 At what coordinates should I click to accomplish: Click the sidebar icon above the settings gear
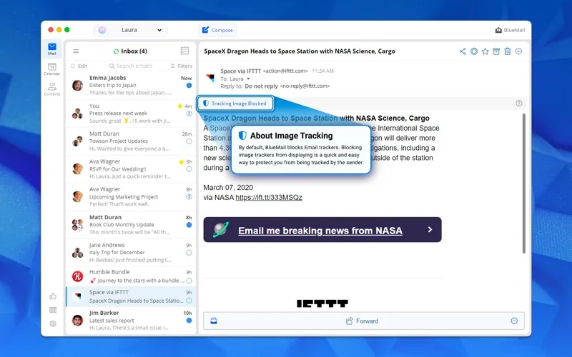(53, 310)
